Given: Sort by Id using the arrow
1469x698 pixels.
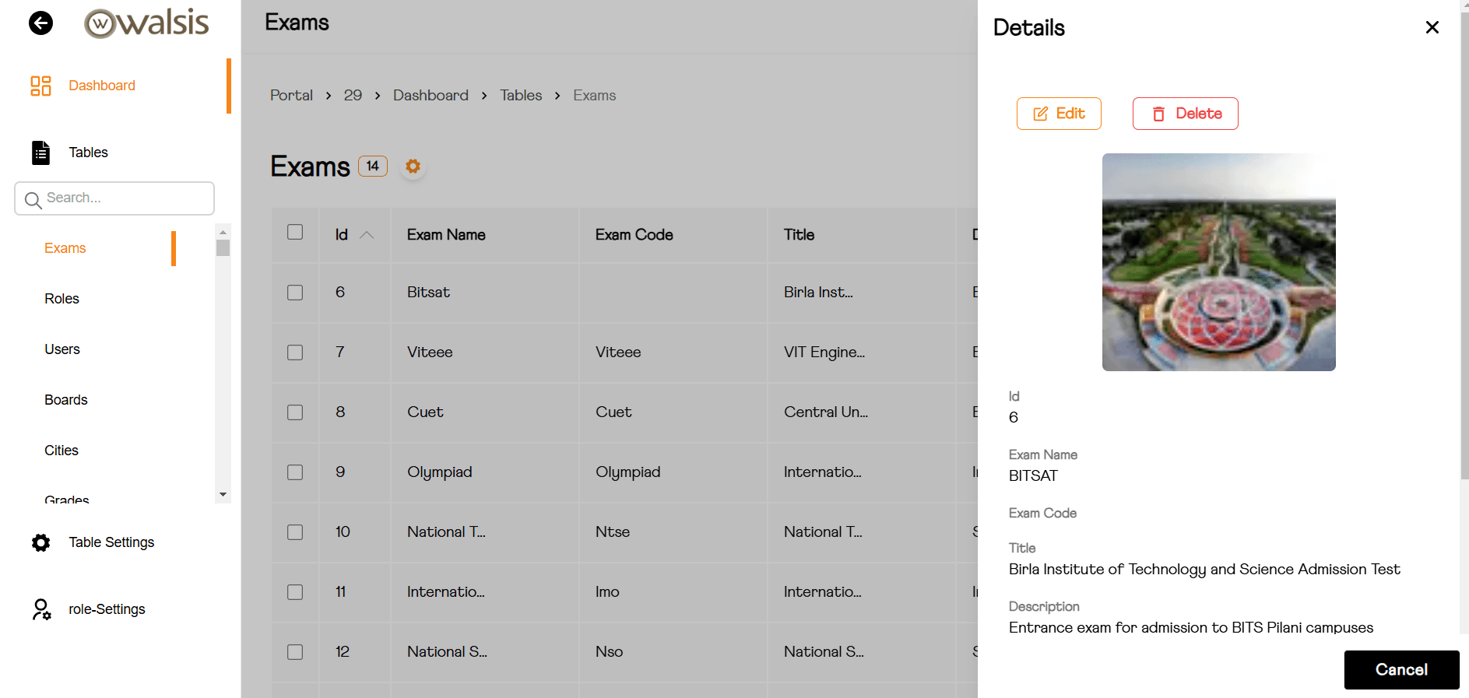Looking at the screenshot, I should (x=367, y=235).
